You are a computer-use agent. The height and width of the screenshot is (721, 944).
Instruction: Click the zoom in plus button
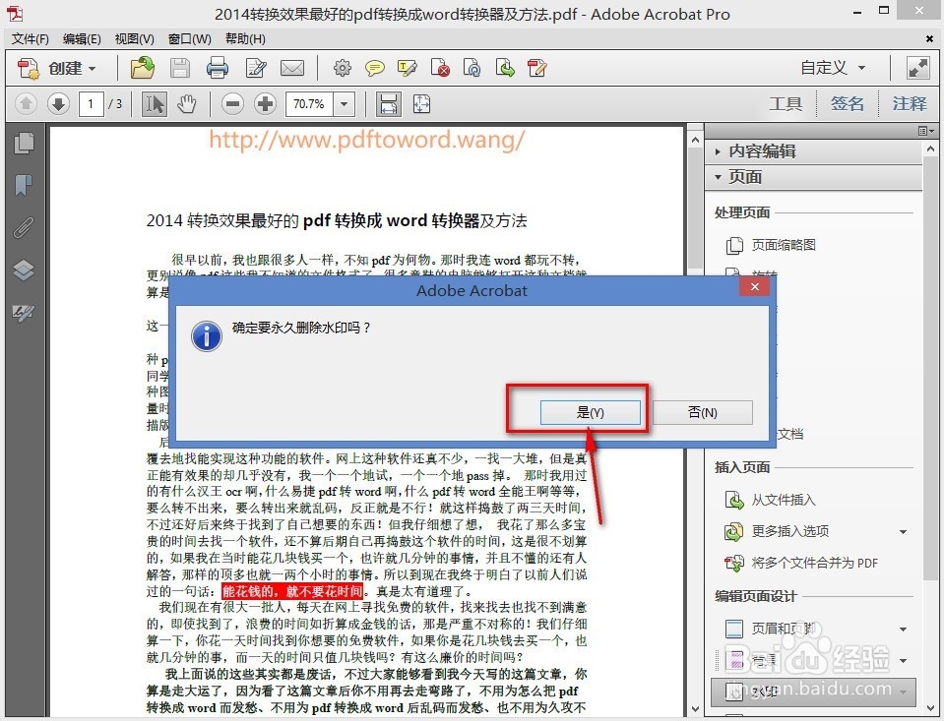(265, 104)
